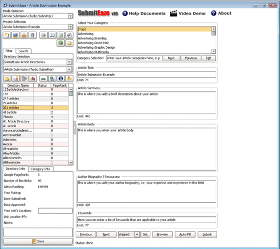Open the Directory Info tab
Image resolution: width=280 pixels, height=249 pixels.
point(16,169)
